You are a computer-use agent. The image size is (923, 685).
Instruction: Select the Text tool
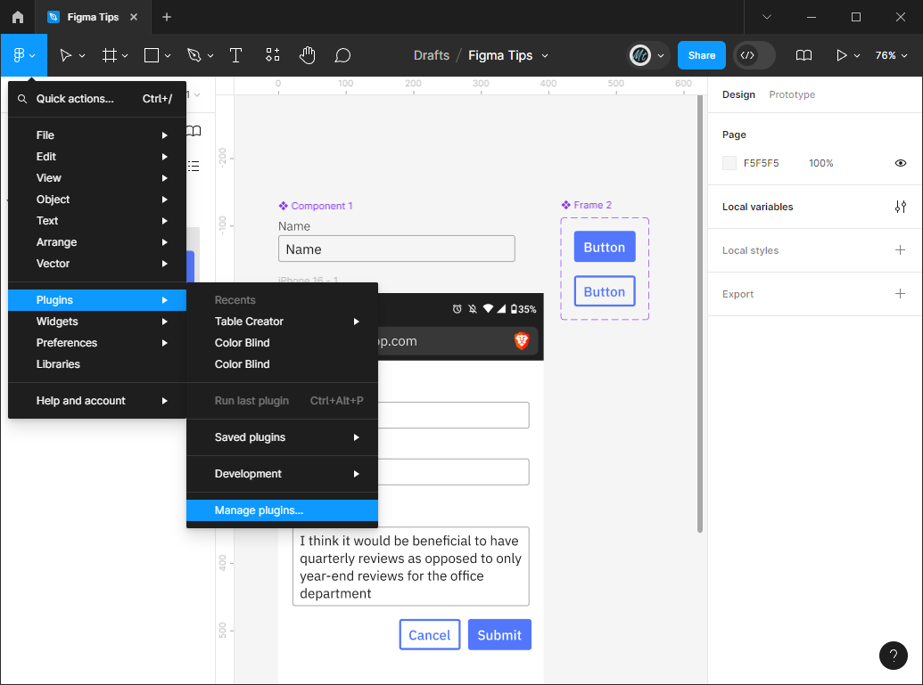[x=235, y=55]
